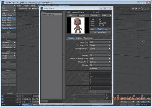Open the Setup tab in main toolbar
This screenshot has height=107, width=152.
(x=33, y=6)
